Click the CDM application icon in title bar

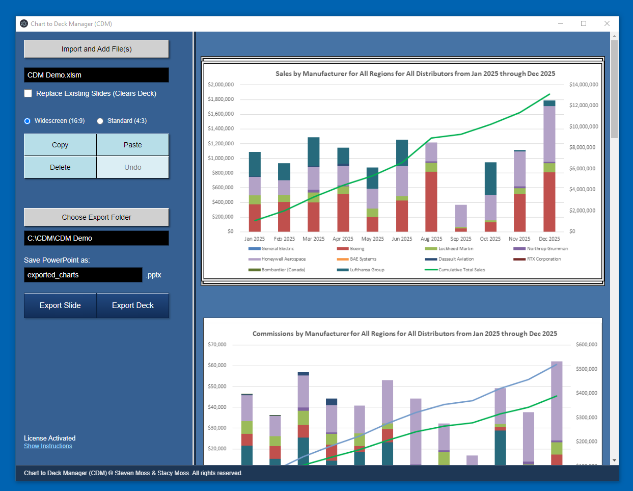point(23,23)
